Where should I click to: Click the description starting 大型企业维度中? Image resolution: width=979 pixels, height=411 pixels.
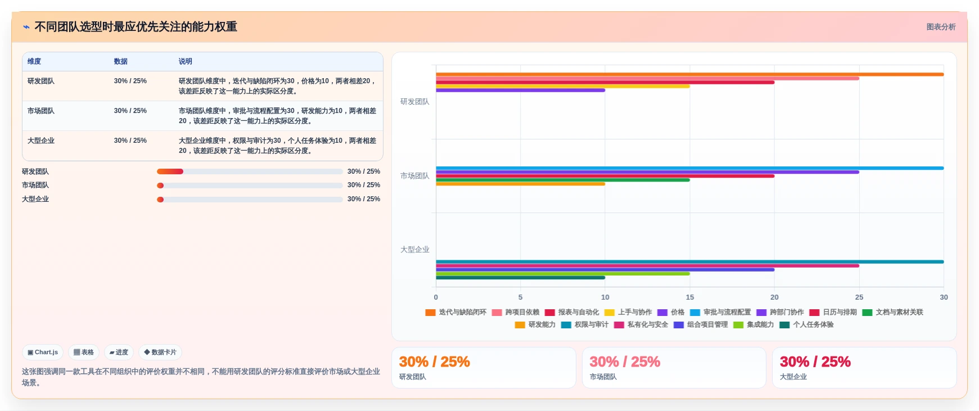point(278,146)
